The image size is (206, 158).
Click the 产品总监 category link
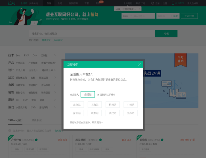[x=20, y=63]
